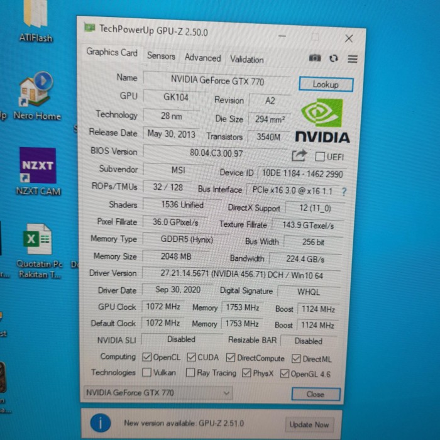Image resolution: width=440 pixels, height=440 pixels.
Task: Toggle the UEFI checkbox
Action: [320, 157]
